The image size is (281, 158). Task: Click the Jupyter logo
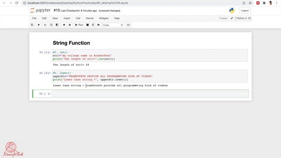tap(40, 11)
